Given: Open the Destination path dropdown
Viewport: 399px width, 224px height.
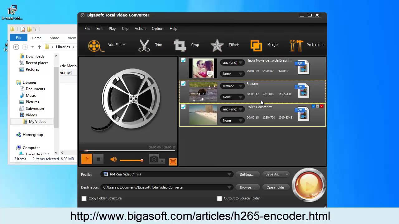Looking at the screenshot, I should coord(167,187).
